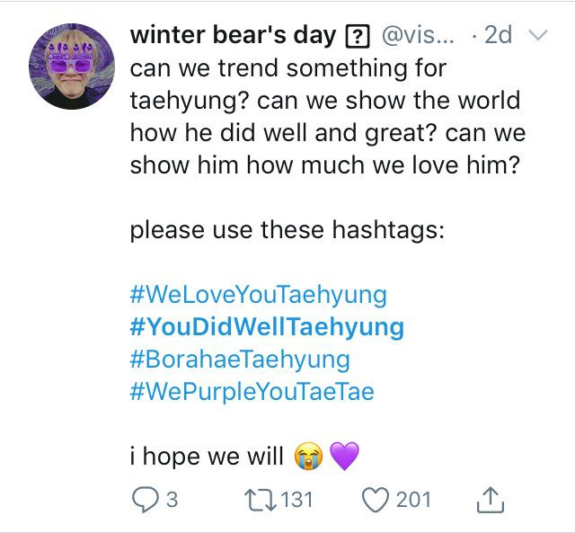Open winter bear's day profile picture

click(72, 67)
